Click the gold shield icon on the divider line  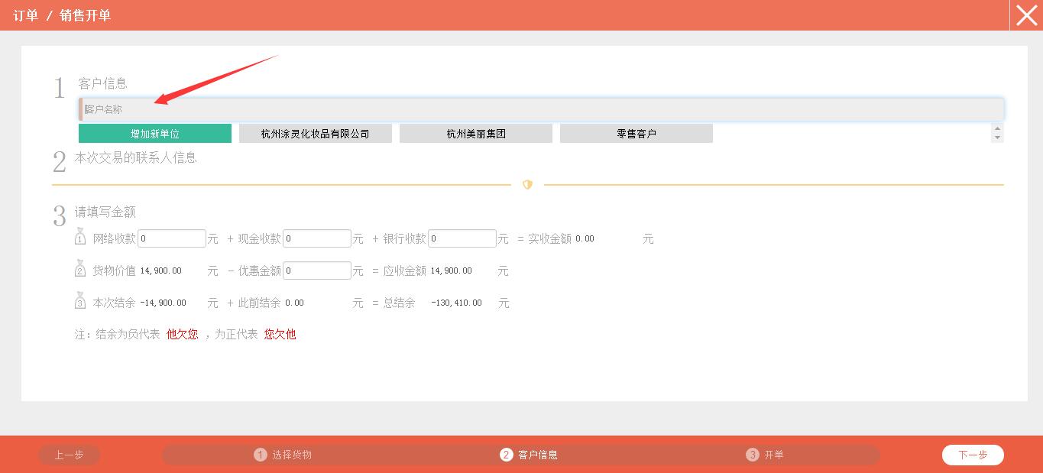(x=527, y=184)
